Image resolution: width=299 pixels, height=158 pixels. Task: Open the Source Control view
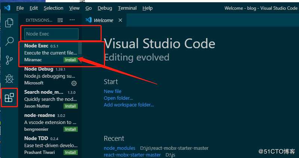pos(9,60)
